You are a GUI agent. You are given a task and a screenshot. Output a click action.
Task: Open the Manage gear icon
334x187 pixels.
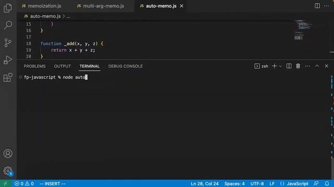click(8, 171)
